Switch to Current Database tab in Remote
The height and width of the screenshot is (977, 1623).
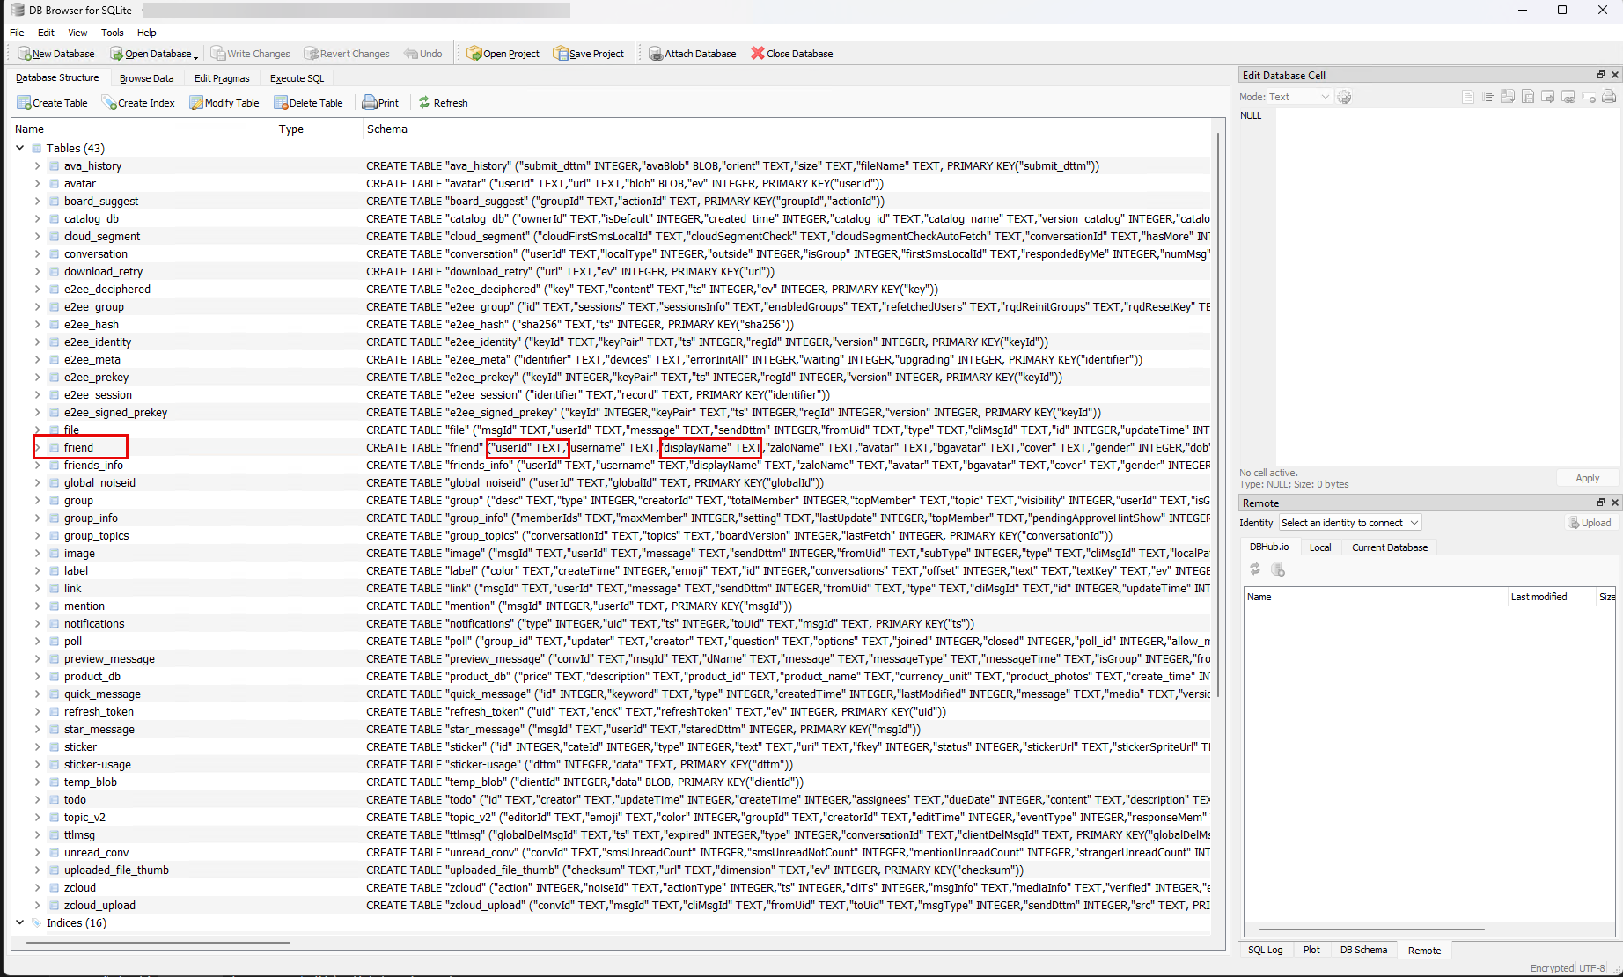(1390, 547)
